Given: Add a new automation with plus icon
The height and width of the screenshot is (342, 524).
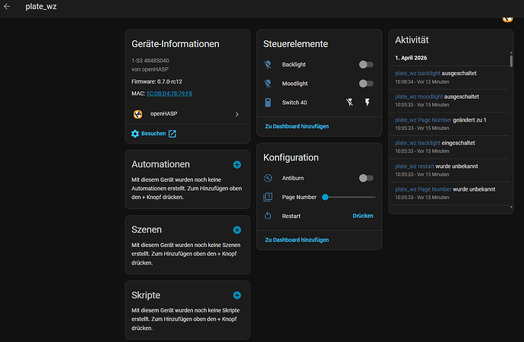Looking at the screenshot, I should tap(237, 164).
